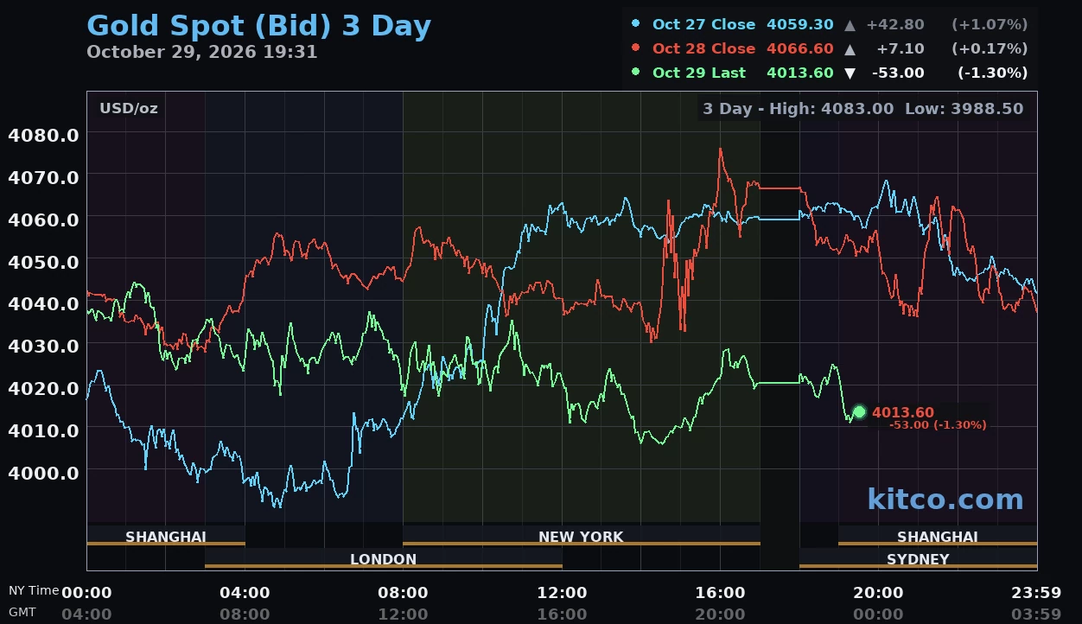Click the 4000.0 y-axis label
This screenshot has height=624, width=1082.
pyautogui.click(x=43, y=473)
